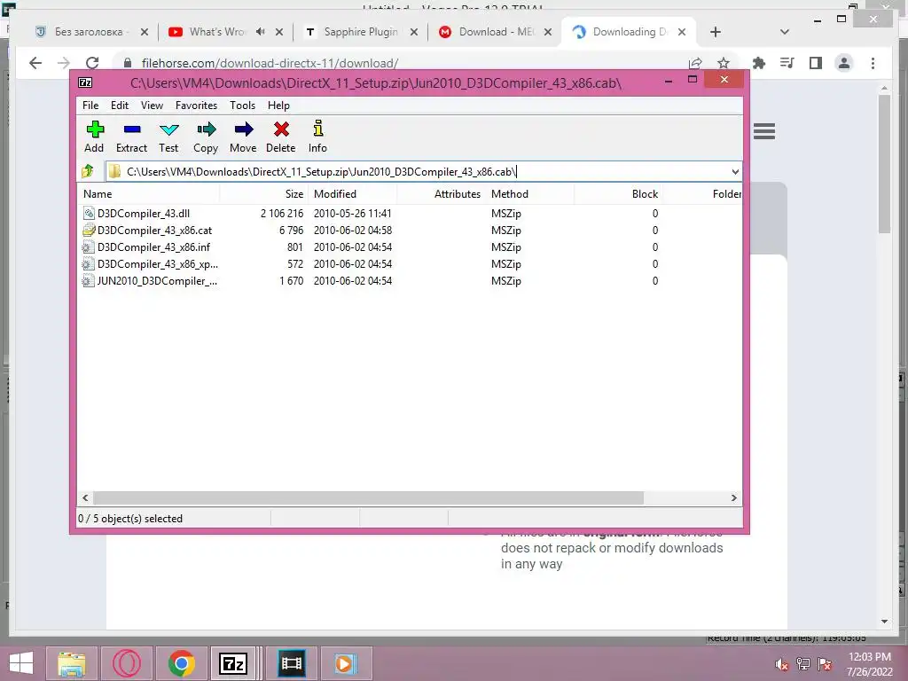Open the View menu
This screenshot has width=908, height=681.
153,106
